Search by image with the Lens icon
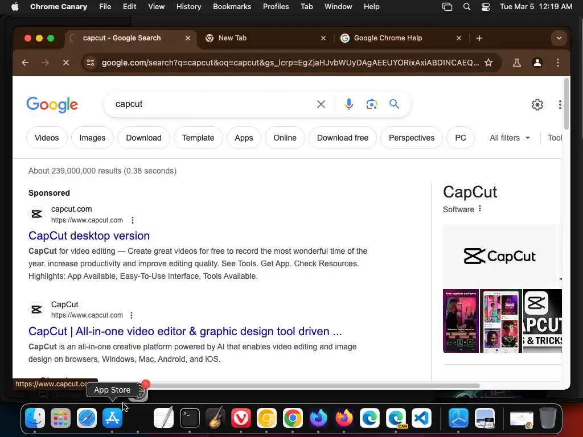 pos(371,104)
